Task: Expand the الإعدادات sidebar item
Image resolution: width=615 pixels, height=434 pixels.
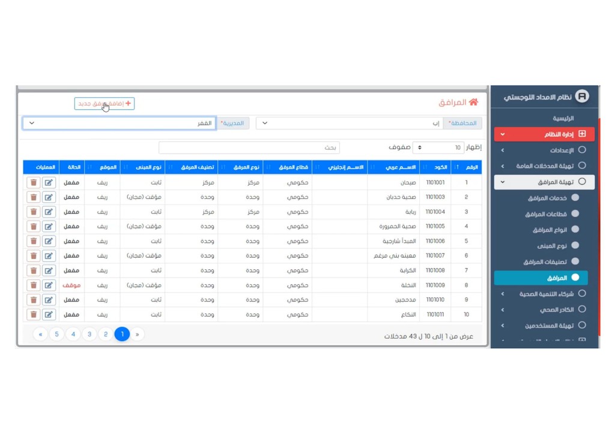Action: click(544, 150)
